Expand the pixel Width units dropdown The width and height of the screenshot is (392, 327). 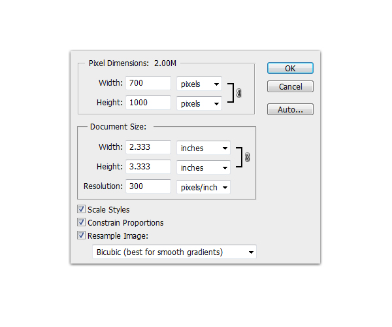(199, 84)
